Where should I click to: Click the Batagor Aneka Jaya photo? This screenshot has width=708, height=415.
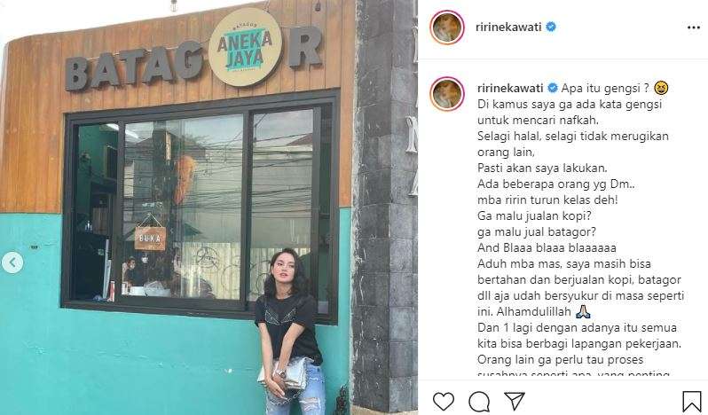click(208, 207)
